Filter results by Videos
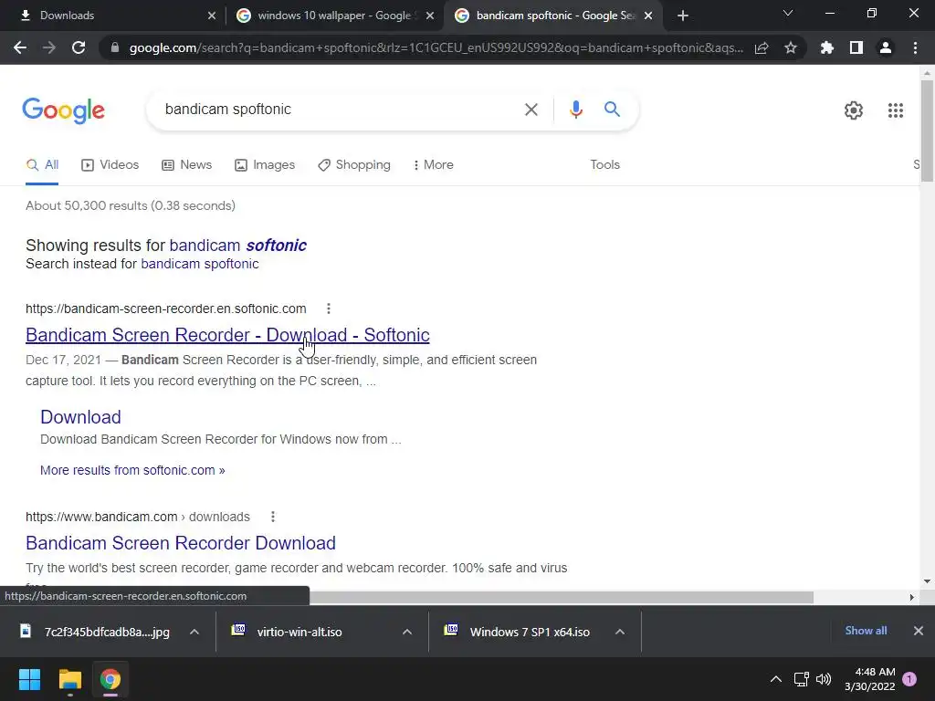935x701 pixels. 110,164
